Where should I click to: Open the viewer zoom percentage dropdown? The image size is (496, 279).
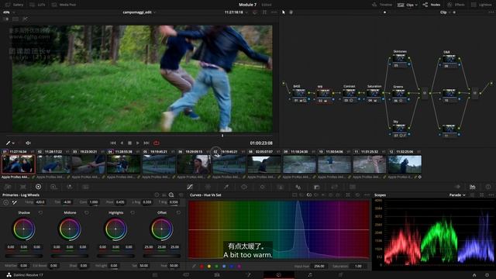9,12
